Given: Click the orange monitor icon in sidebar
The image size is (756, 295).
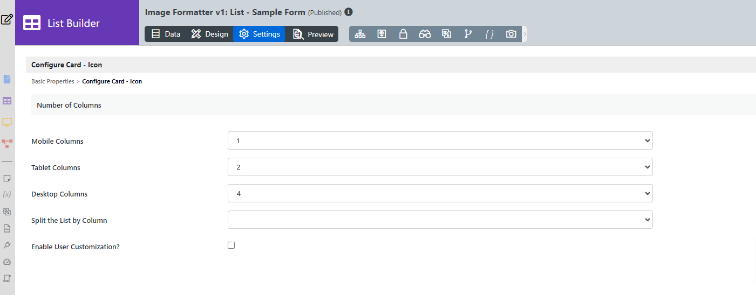Looking at the screenshot, I should point(7,122).
